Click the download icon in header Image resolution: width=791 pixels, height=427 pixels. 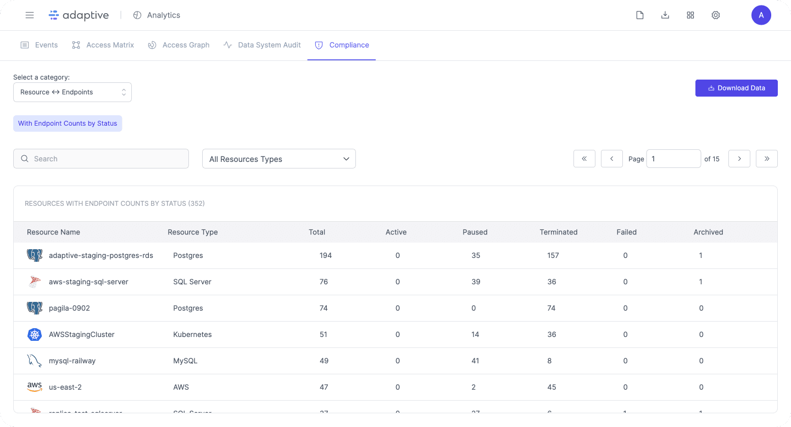pyautogui.click(x=665, y=15)
